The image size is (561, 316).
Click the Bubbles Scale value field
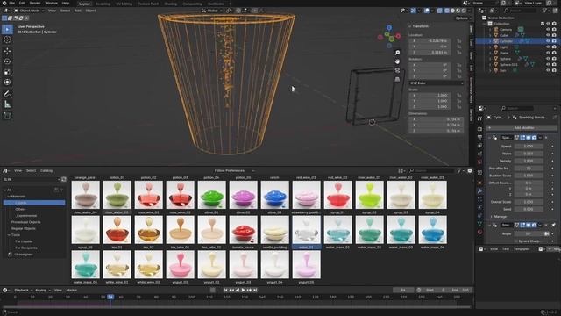point(529,176)
